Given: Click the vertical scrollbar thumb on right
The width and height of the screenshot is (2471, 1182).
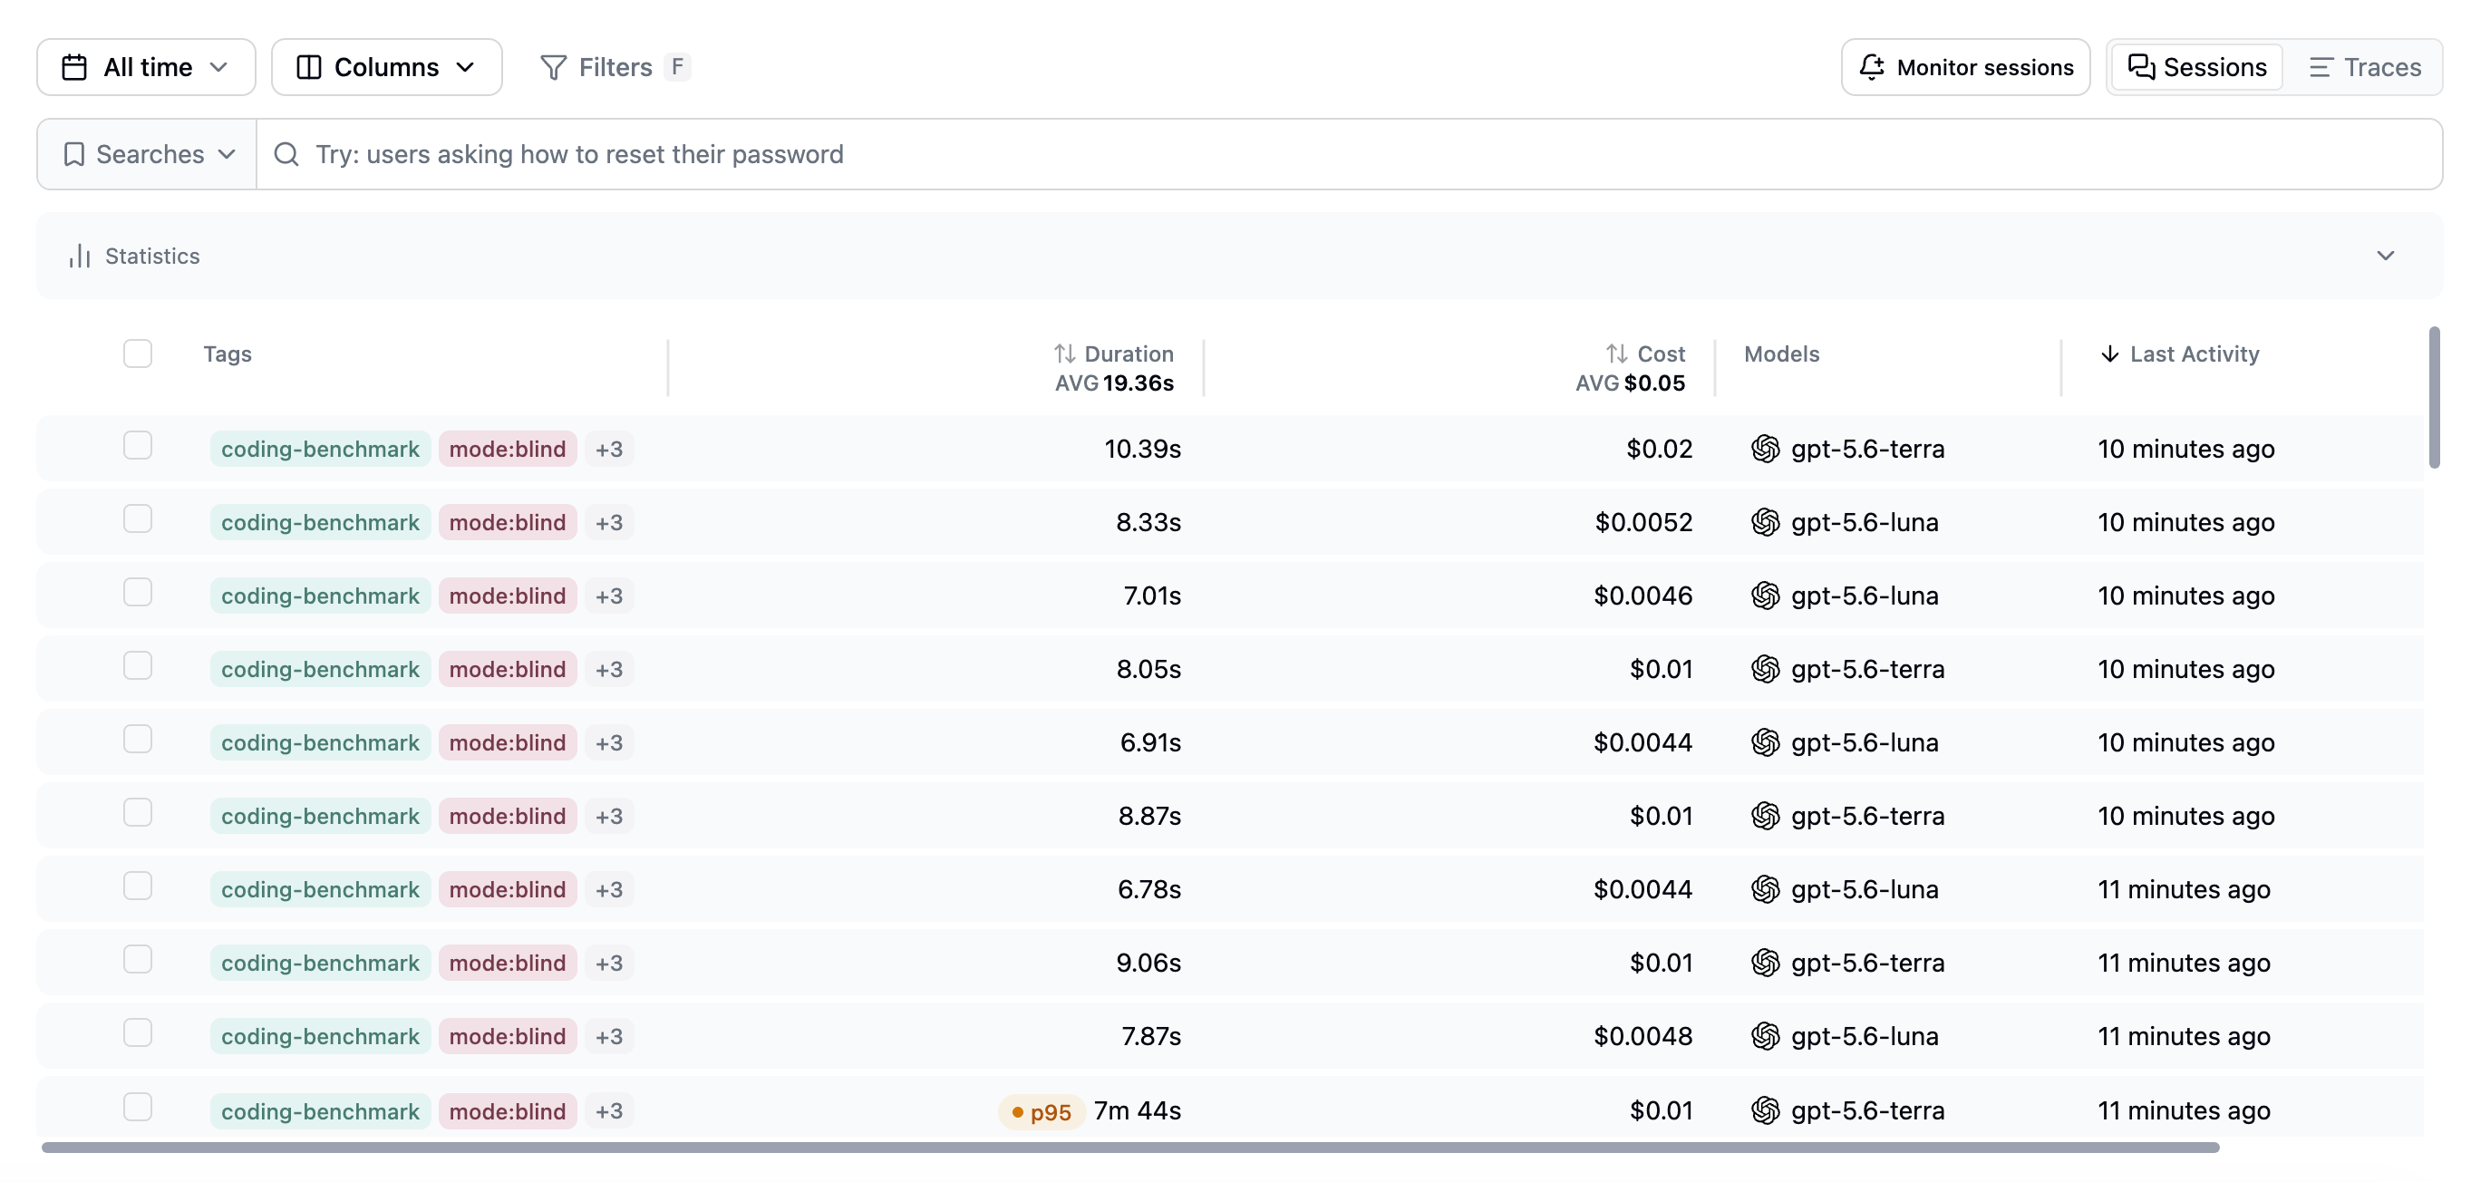Looking at the screenshot, I should point(2434,397).
